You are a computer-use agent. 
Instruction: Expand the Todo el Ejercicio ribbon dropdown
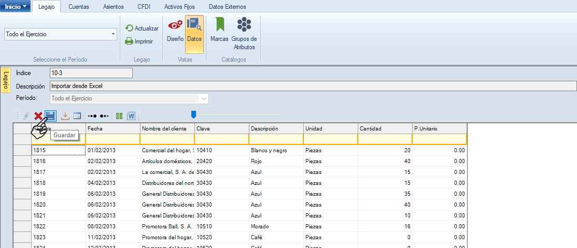coord(113,34)
